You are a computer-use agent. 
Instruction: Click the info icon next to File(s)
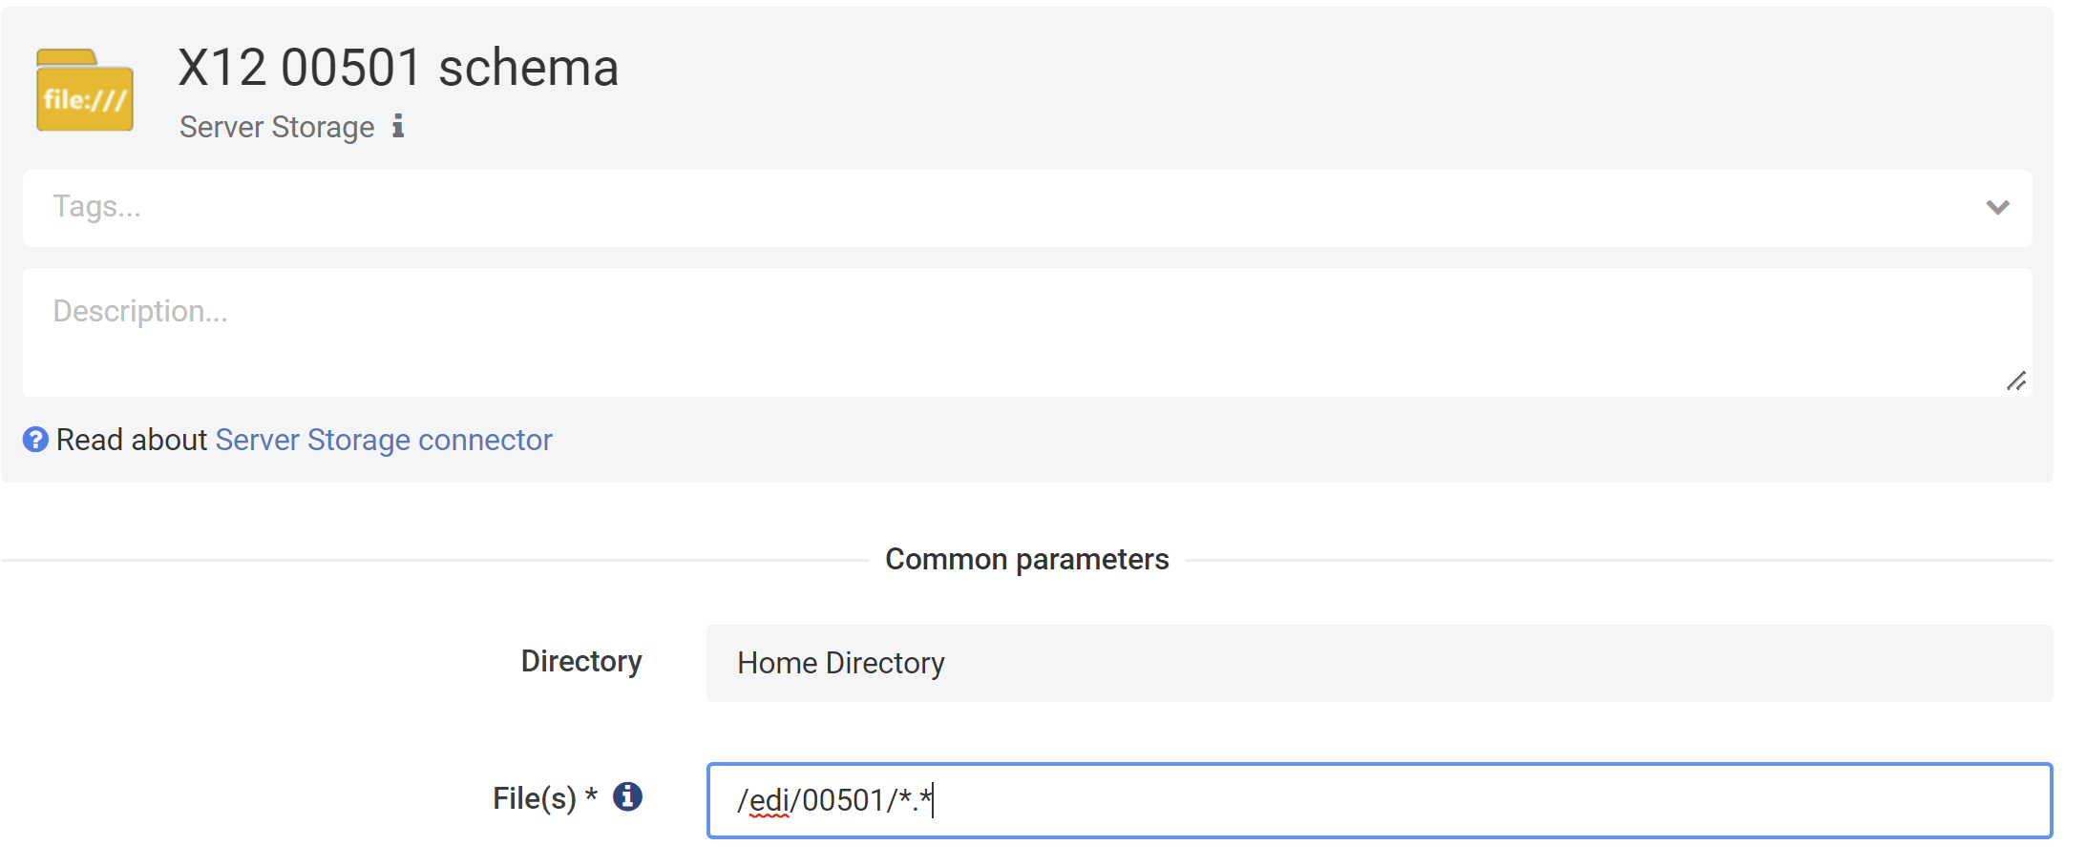click(x=627, y=796)
